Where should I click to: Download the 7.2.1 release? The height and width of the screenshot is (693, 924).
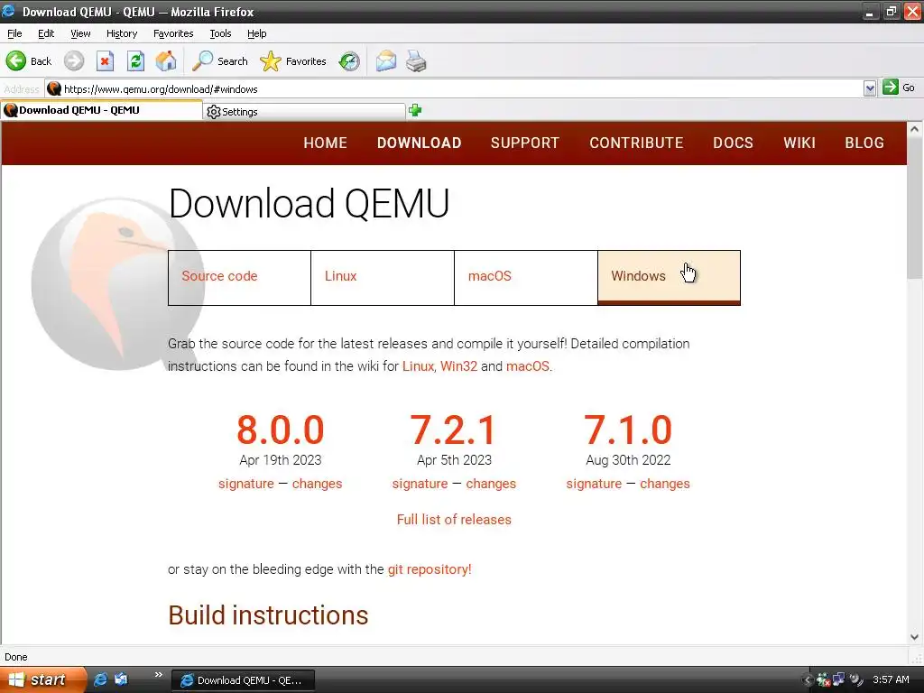[x=453, y=430]
